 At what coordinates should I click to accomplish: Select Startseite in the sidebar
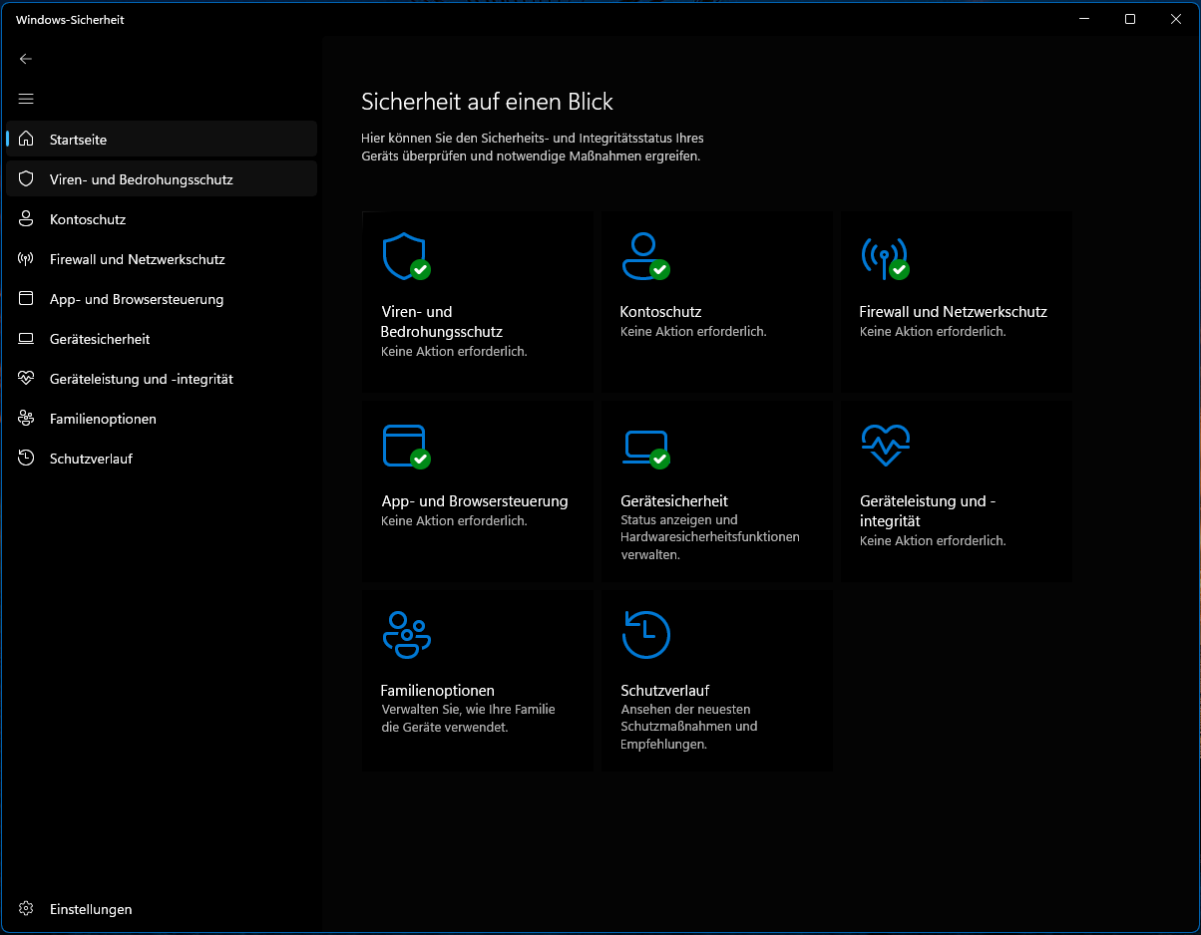point(78,140)
